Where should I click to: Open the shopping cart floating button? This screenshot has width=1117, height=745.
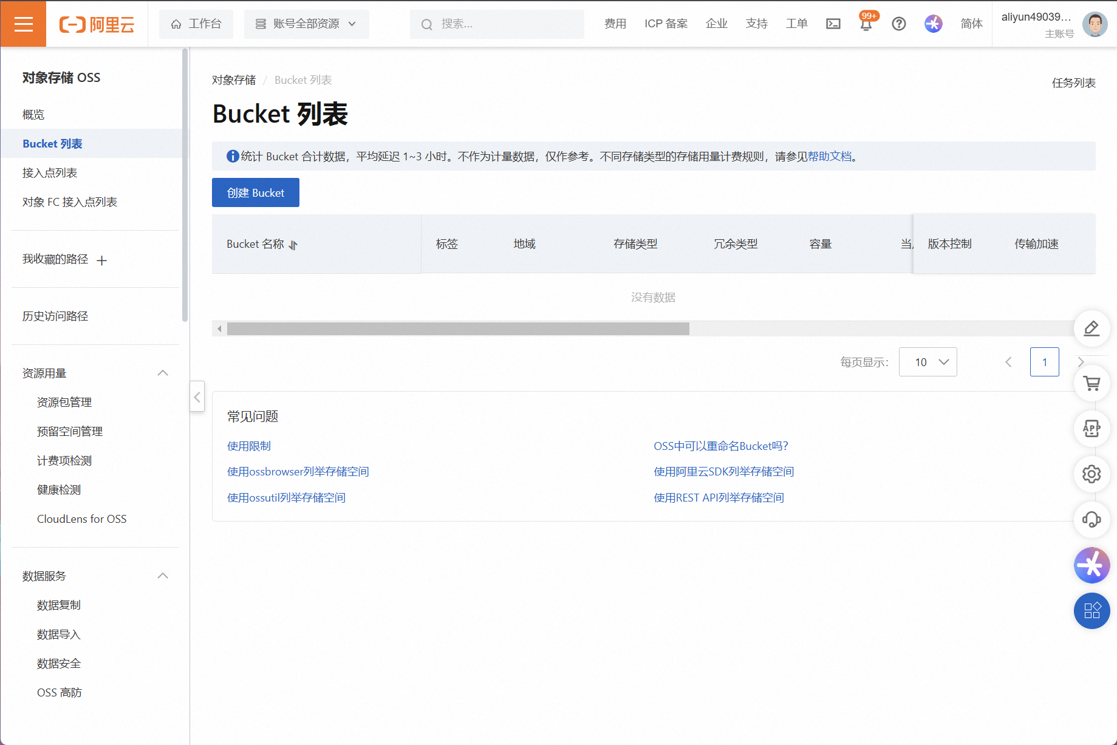tap(1092, 383)
